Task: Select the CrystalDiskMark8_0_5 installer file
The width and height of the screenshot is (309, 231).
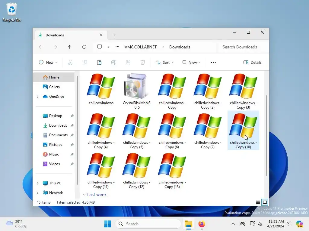Action: pos(136,91)
